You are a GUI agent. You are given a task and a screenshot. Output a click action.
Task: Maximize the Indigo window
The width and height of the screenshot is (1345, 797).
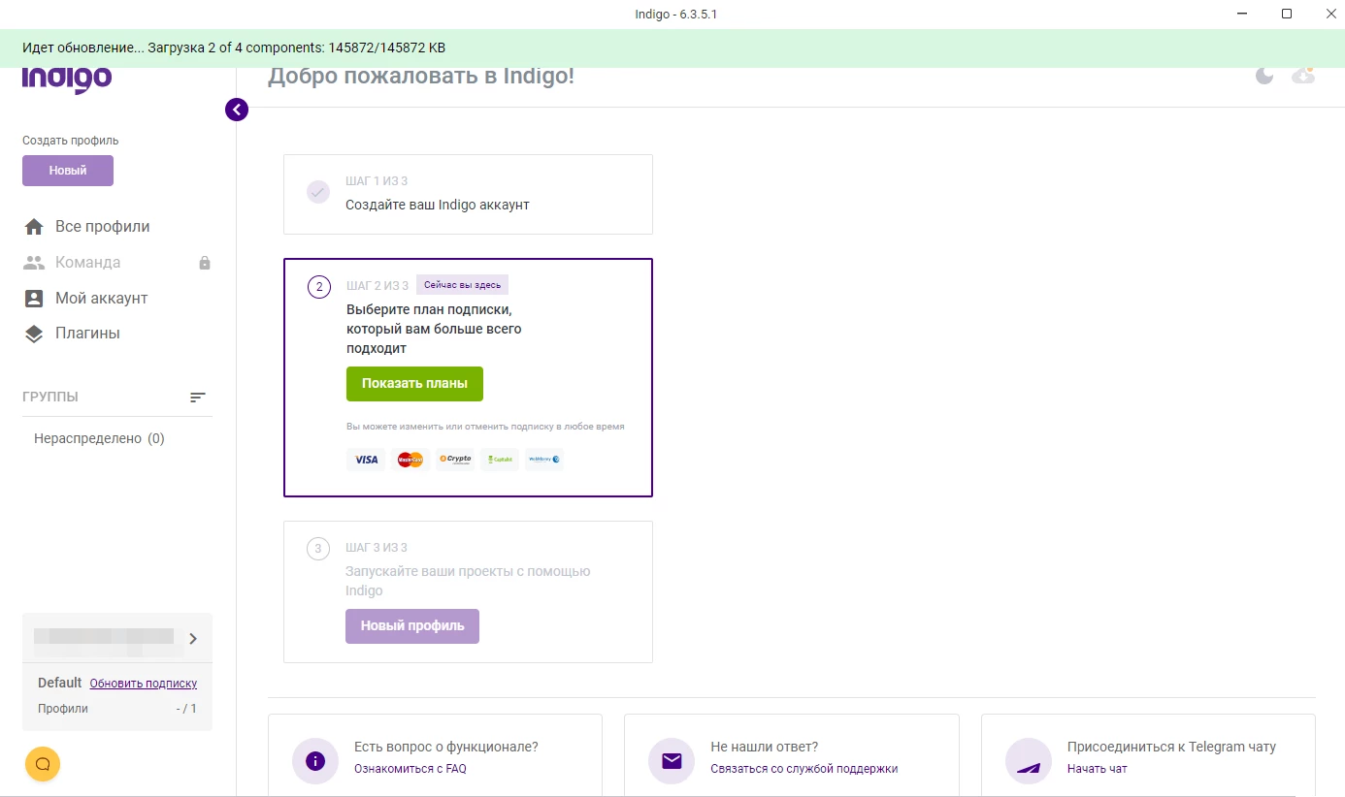click(1287, 14)
